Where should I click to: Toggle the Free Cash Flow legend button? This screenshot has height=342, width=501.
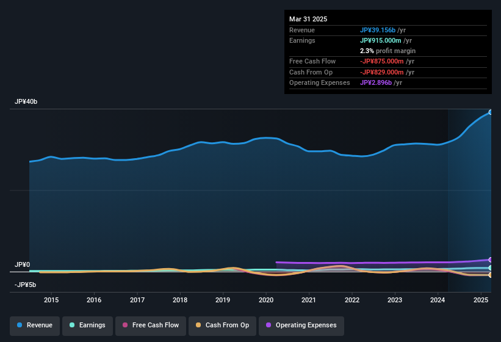(x=151, y=326)
